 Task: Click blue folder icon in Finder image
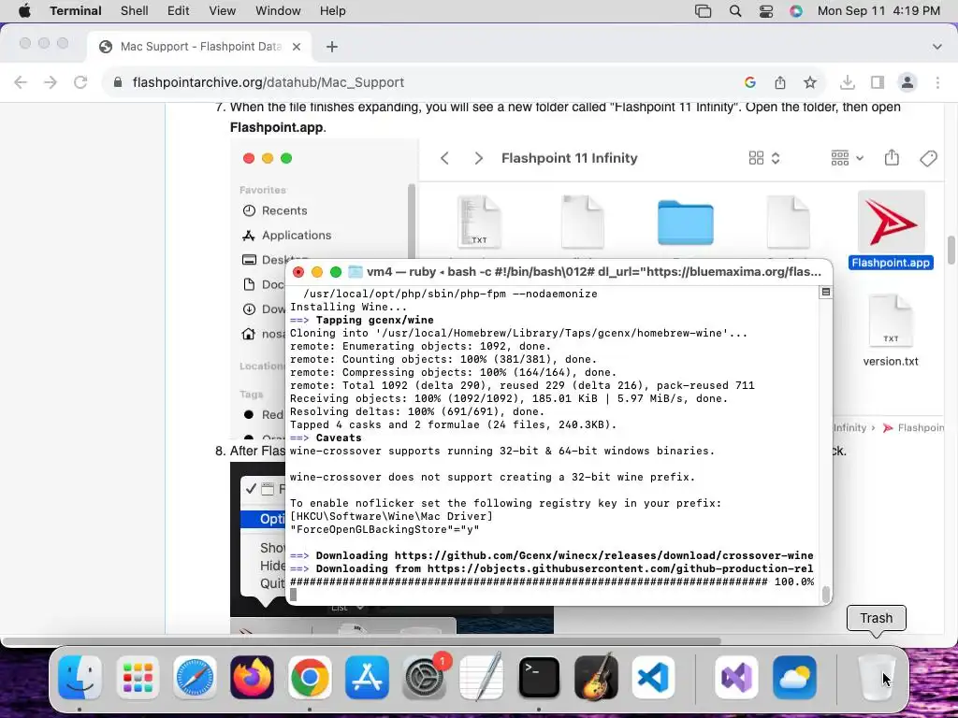pos(686,223)
